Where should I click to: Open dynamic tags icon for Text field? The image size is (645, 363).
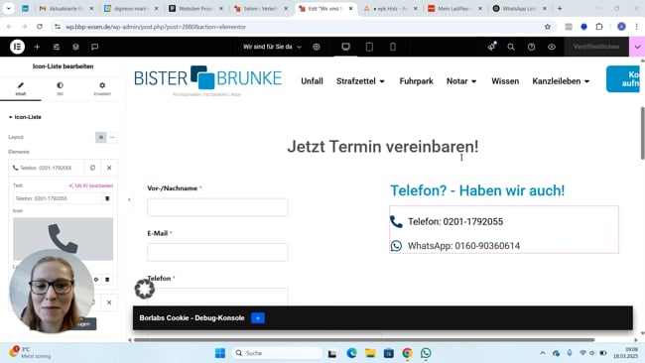click(x=107, y=198)
